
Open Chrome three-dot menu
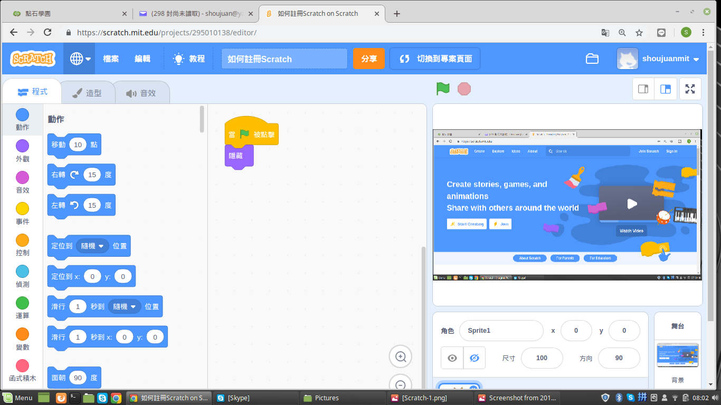click(704, 32)
